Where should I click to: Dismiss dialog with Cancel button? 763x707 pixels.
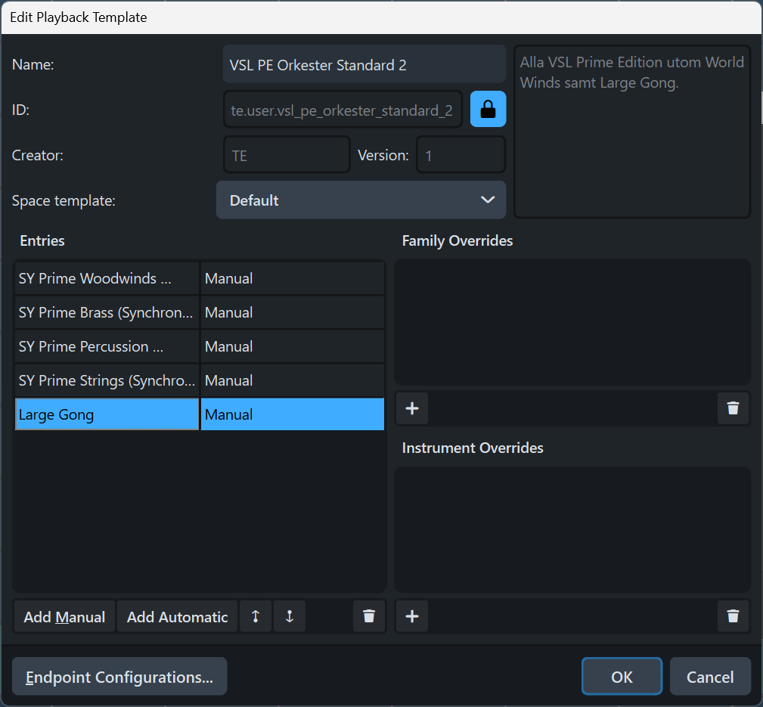[x=710, y=676]
